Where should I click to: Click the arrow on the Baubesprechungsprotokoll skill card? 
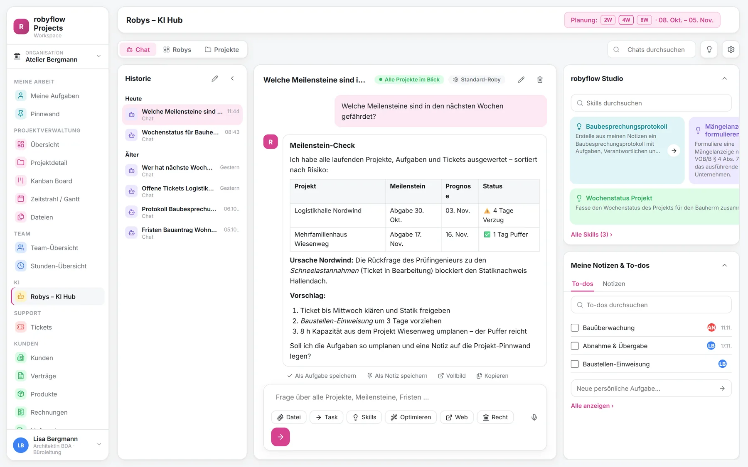[x=674, y=151]
